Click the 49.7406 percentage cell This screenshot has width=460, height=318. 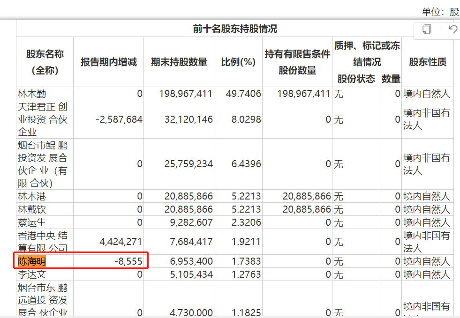coord(243,94)
